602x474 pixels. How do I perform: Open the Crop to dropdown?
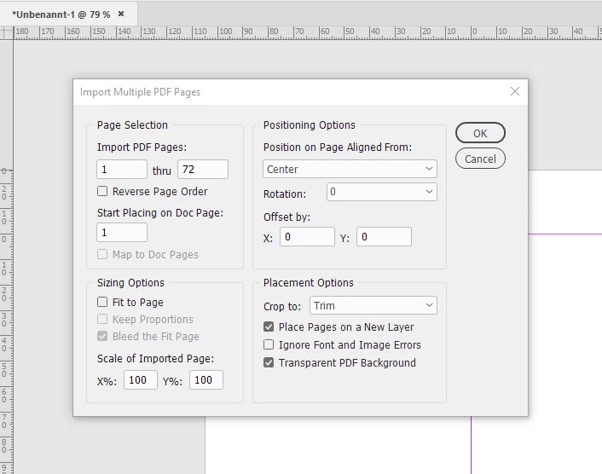point(373,305)
